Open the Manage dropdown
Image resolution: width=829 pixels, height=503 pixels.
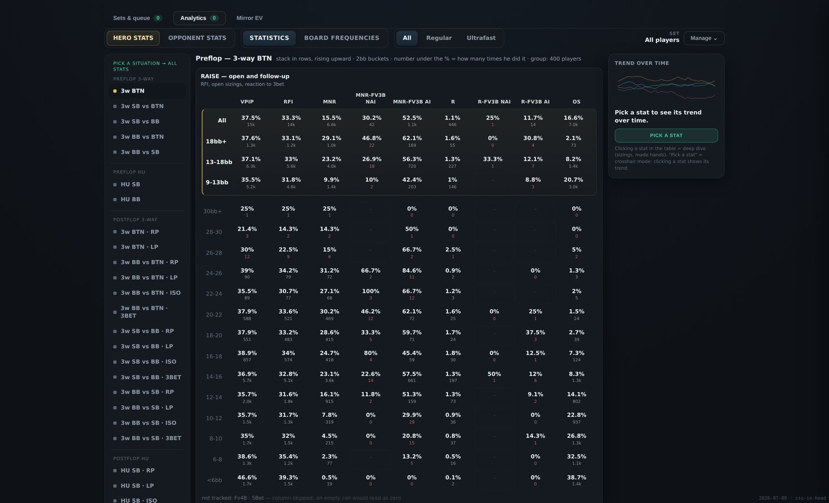704,38
